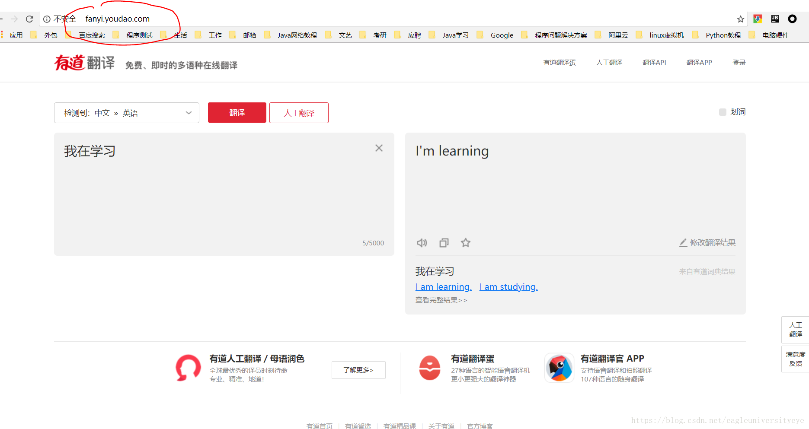Image resolution: width=809 pixels, height=429 pixels.
Task: Click the 有道翻译官 APP bird icon
Action: (x=559, y=368)
